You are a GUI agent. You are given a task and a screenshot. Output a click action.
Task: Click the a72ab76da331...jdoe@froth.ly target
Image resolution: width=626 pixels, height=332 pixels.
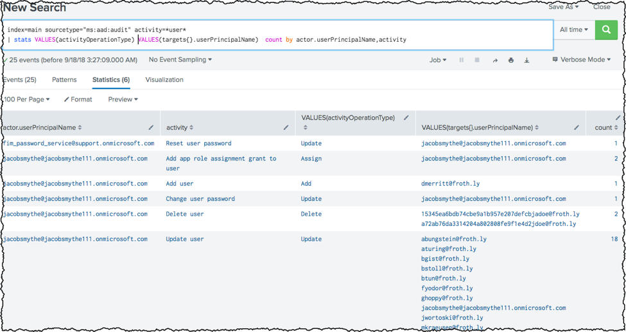pos(499,224)
